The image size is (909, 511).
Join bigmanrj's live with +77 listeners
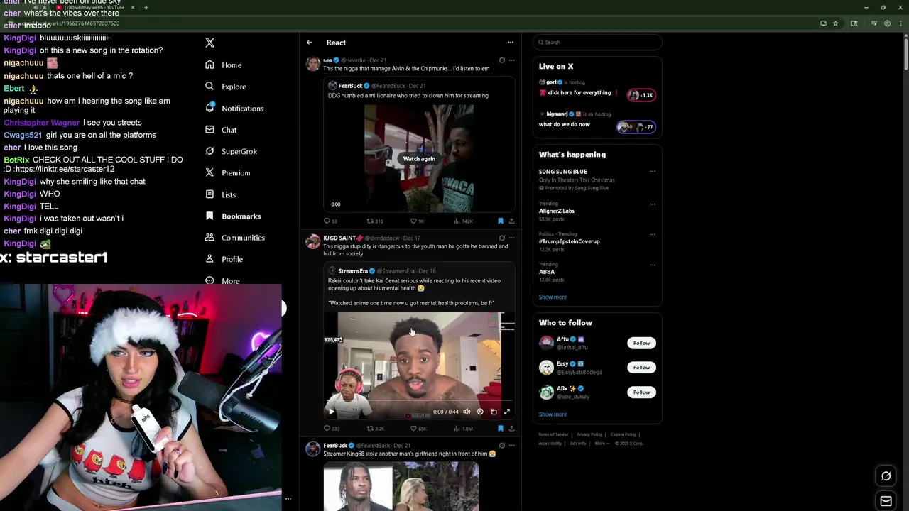[636, 127]
